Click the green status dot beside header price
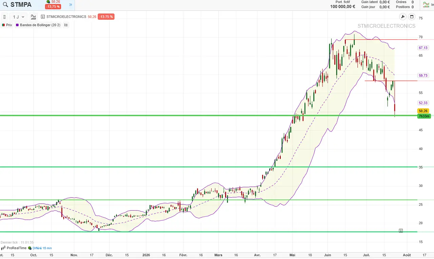 (48, 2)
